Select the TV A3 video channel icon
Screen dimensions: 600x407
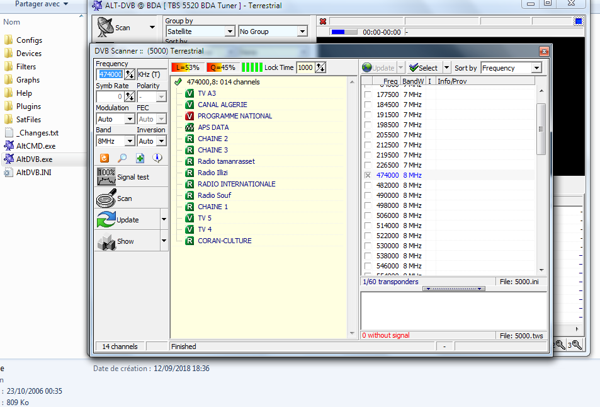tap(190, 93)
